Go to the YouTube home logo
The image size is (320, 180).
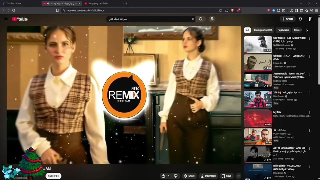tap(20, 19)
